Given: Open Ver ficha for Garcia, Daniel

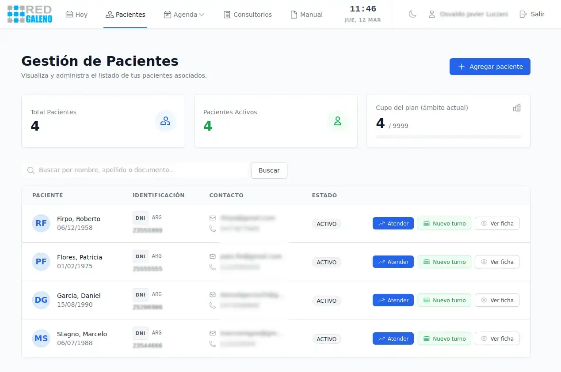Looking at the screenshot, I should coord(497,300).
